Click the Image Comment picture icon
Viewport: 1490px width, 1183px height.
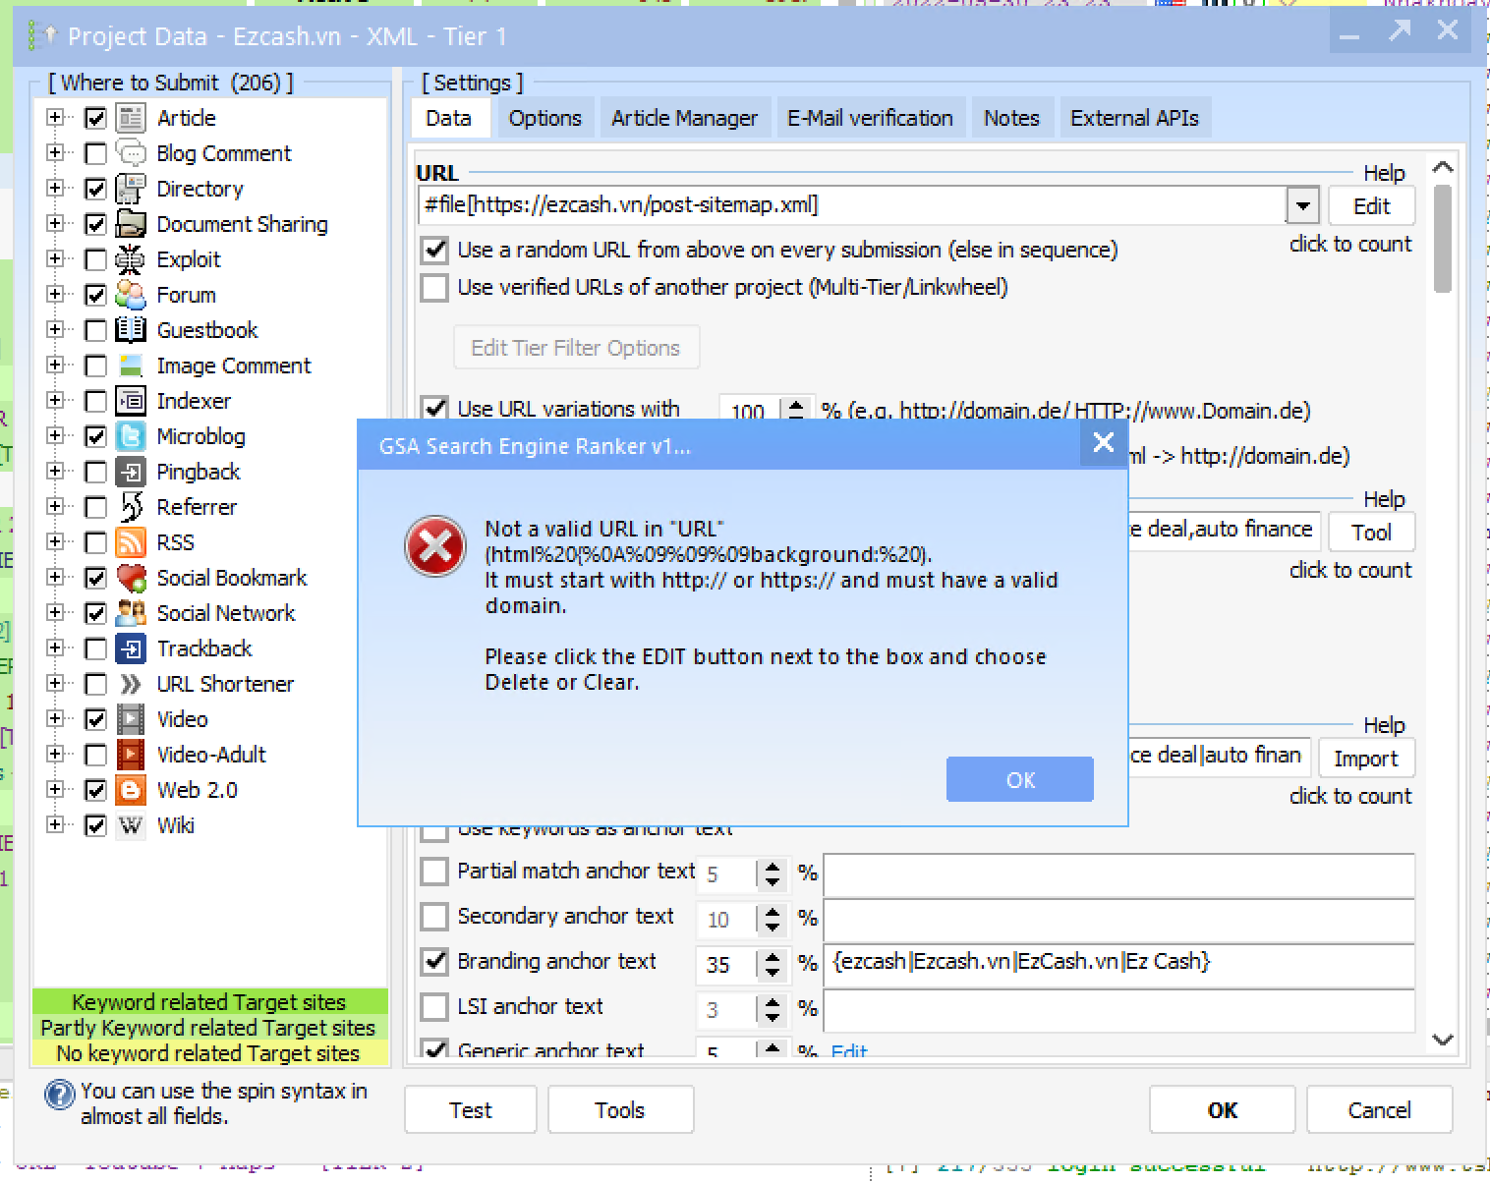pyautogui.click(x=131, y=366)
